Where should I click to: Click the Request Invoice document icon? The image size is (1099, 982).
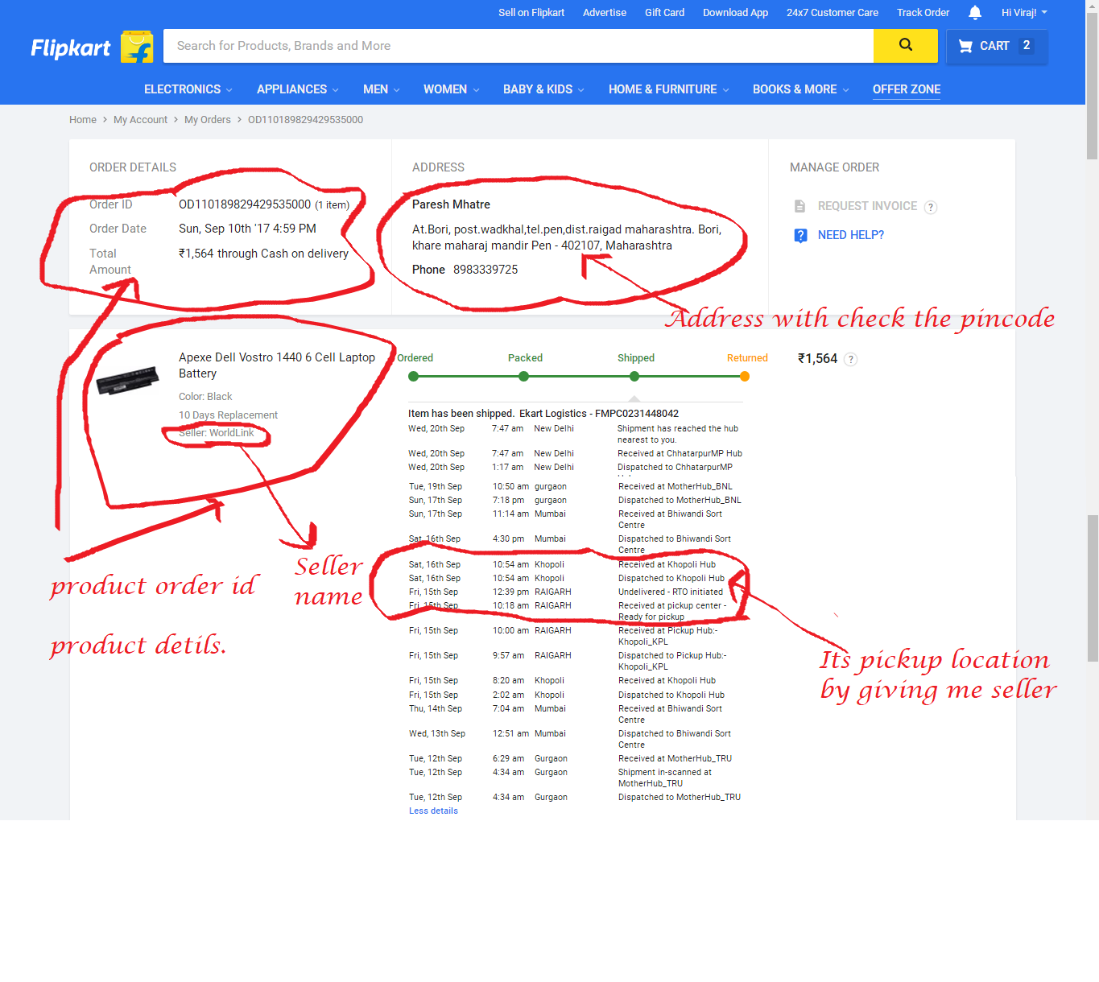pyautogui.click(x=799, y=207)
